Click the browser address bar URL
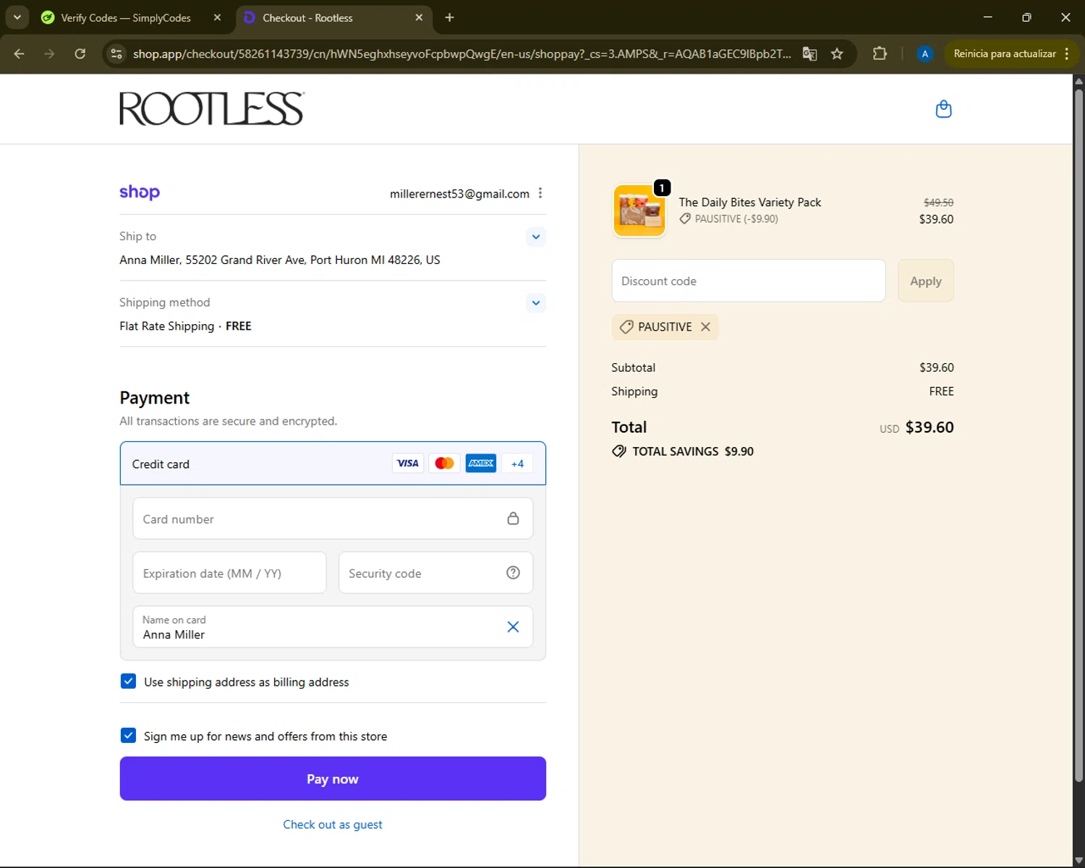The image size is (1085, 868). click(x=461, y=54)
